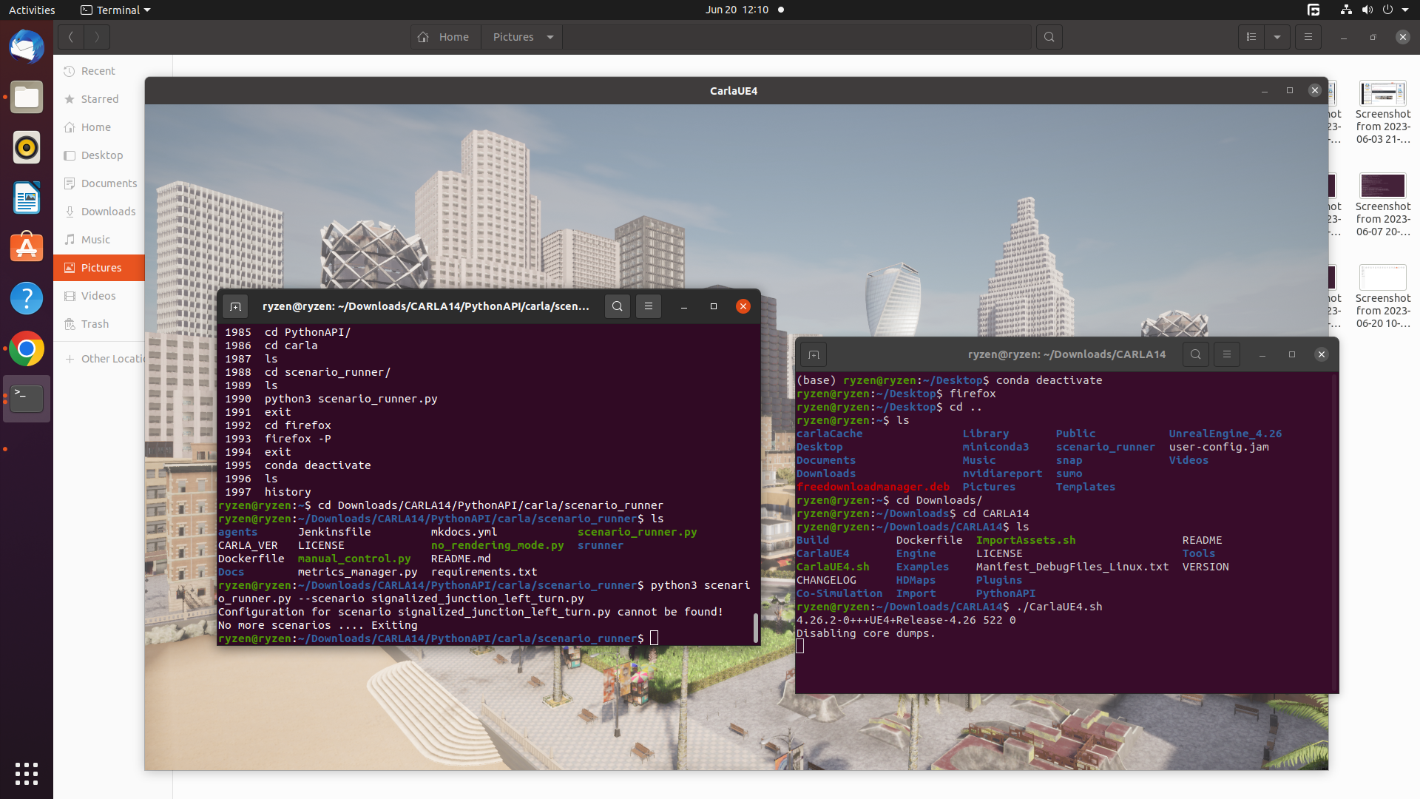Open LibreOffice Writer from the dock

[26, 198]
